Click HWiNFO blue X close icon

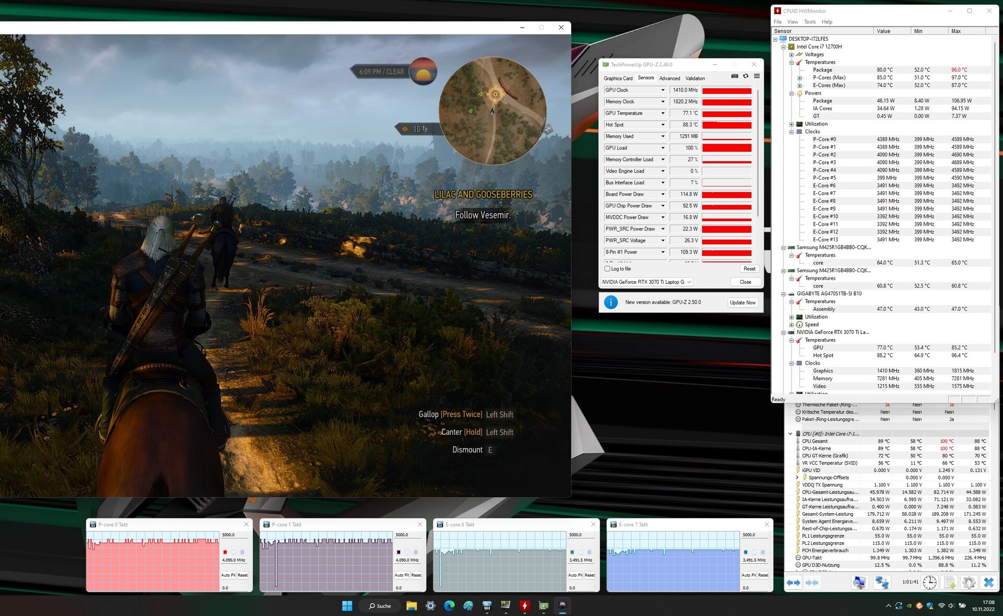click(988, 582)
